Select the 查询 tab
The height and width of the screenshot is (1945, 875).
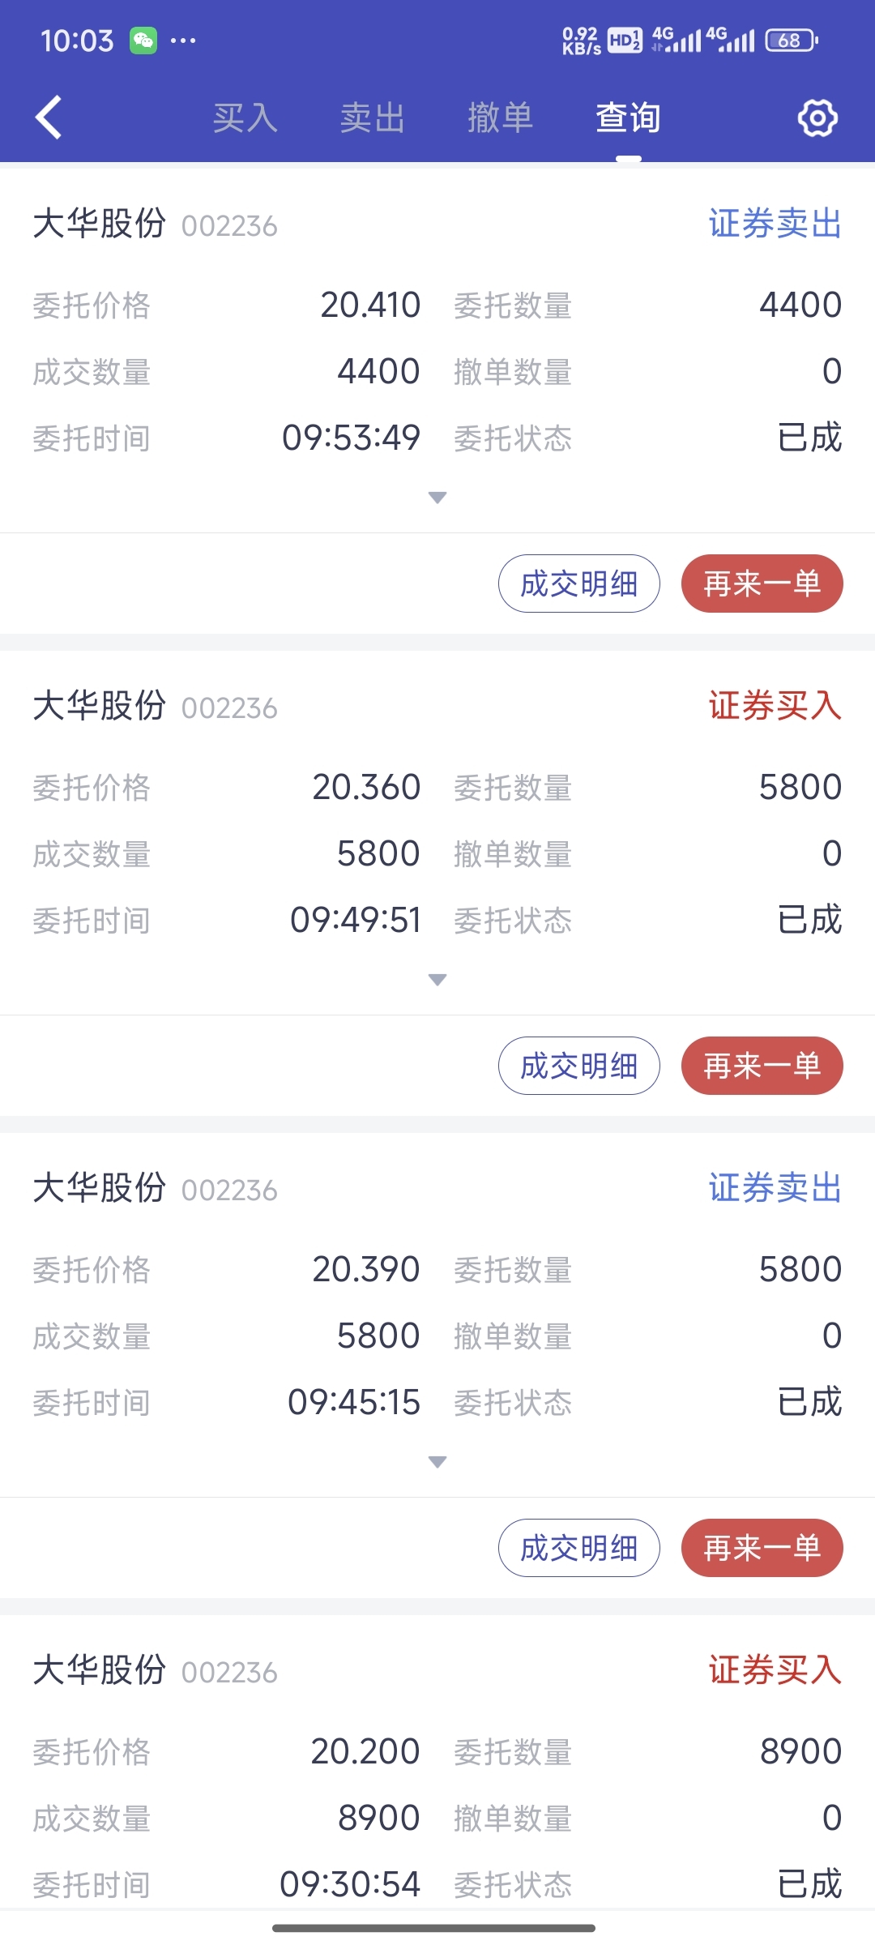(x=628, y=118)
